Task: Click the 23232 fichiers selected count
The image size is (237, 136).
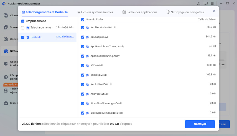Action: [32, 124]
